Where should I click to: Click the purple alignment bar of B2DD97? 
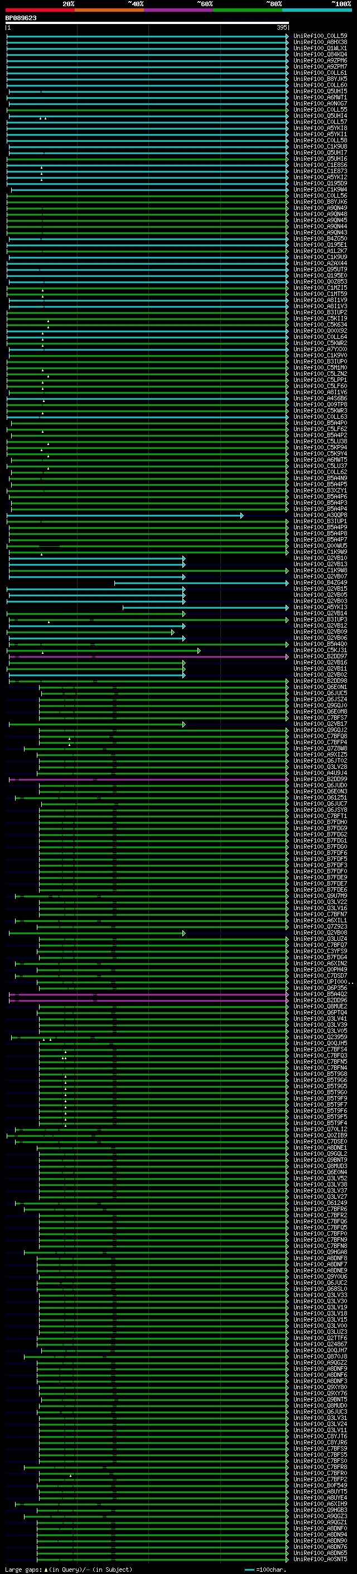click(148, 657)
